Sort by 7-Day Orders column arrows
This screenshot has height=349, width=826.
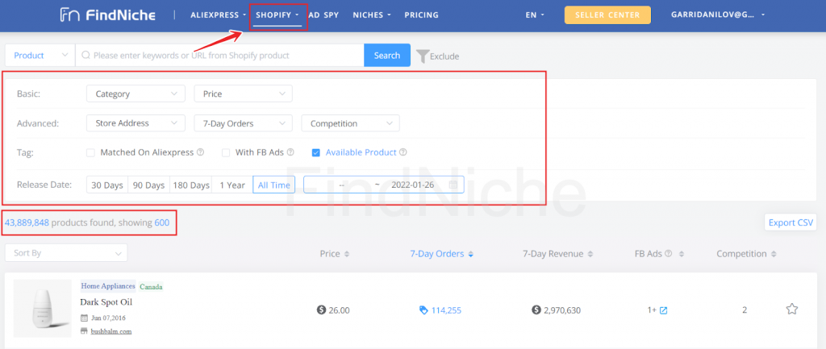click(x=470, y=254)
